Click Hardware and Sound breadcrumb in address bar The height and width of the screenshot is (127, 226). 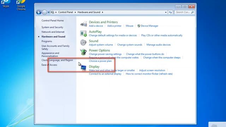89,12
